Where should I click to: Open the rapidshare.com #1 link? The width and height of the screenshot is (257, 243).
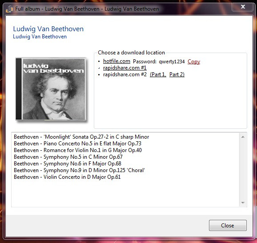(x=125, y=68)
